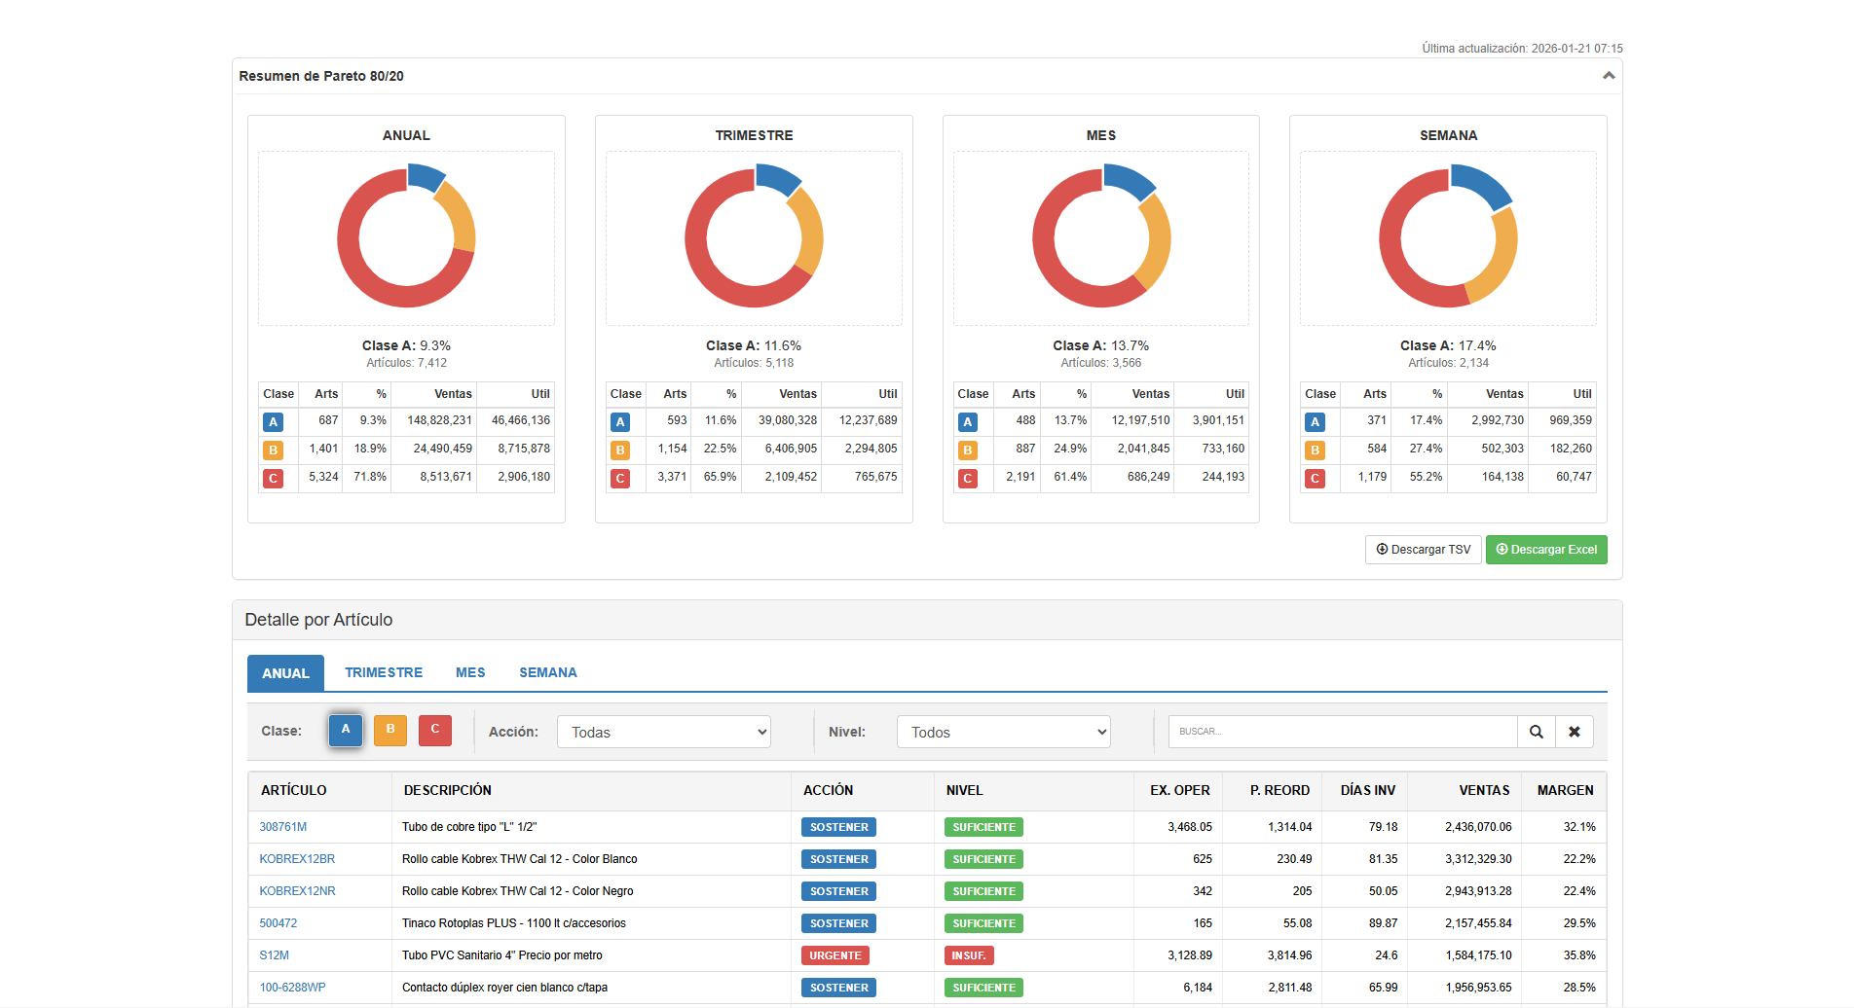The image size is (1854, 1008).
Task: Click the INSUF. level badge for S12M
Action: (969, 955)
